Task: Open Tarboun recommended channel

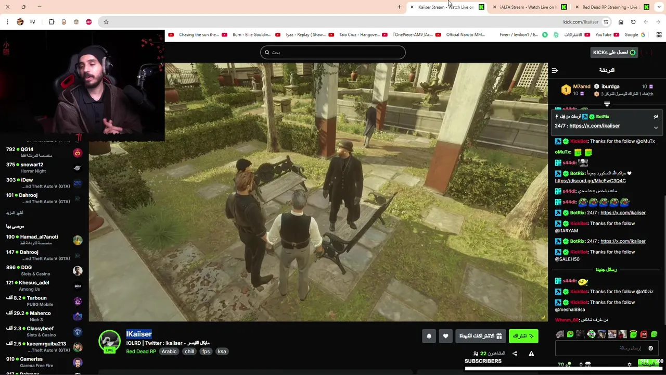Action: coord(44,301)
